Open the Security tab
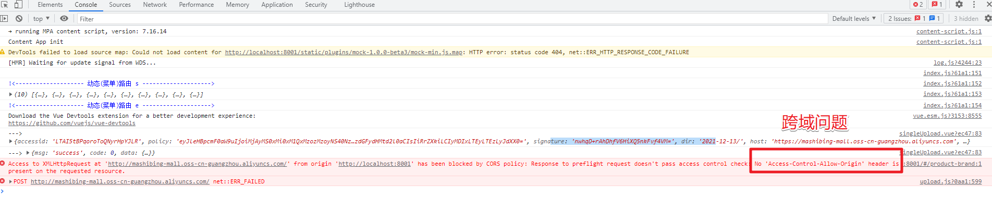 pyautogui.click(x=316, y=5)
